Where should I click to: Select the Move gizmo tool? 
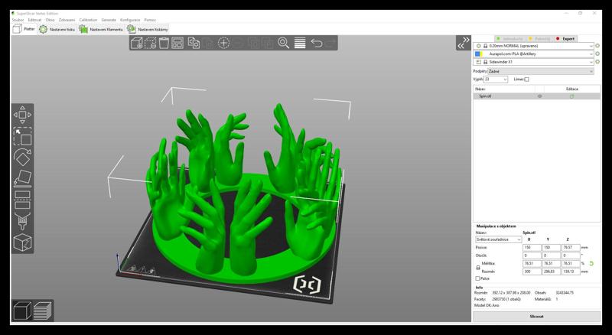[22, 115]
